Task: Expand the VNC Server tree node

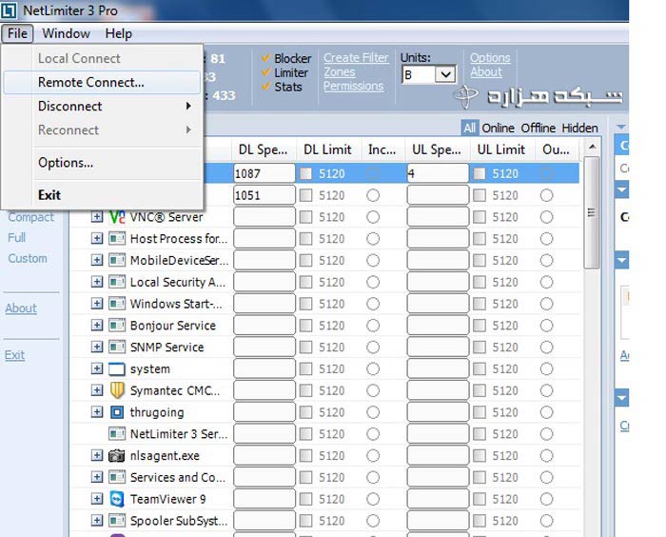Action: pyautogui.click(x=97, y=217)
